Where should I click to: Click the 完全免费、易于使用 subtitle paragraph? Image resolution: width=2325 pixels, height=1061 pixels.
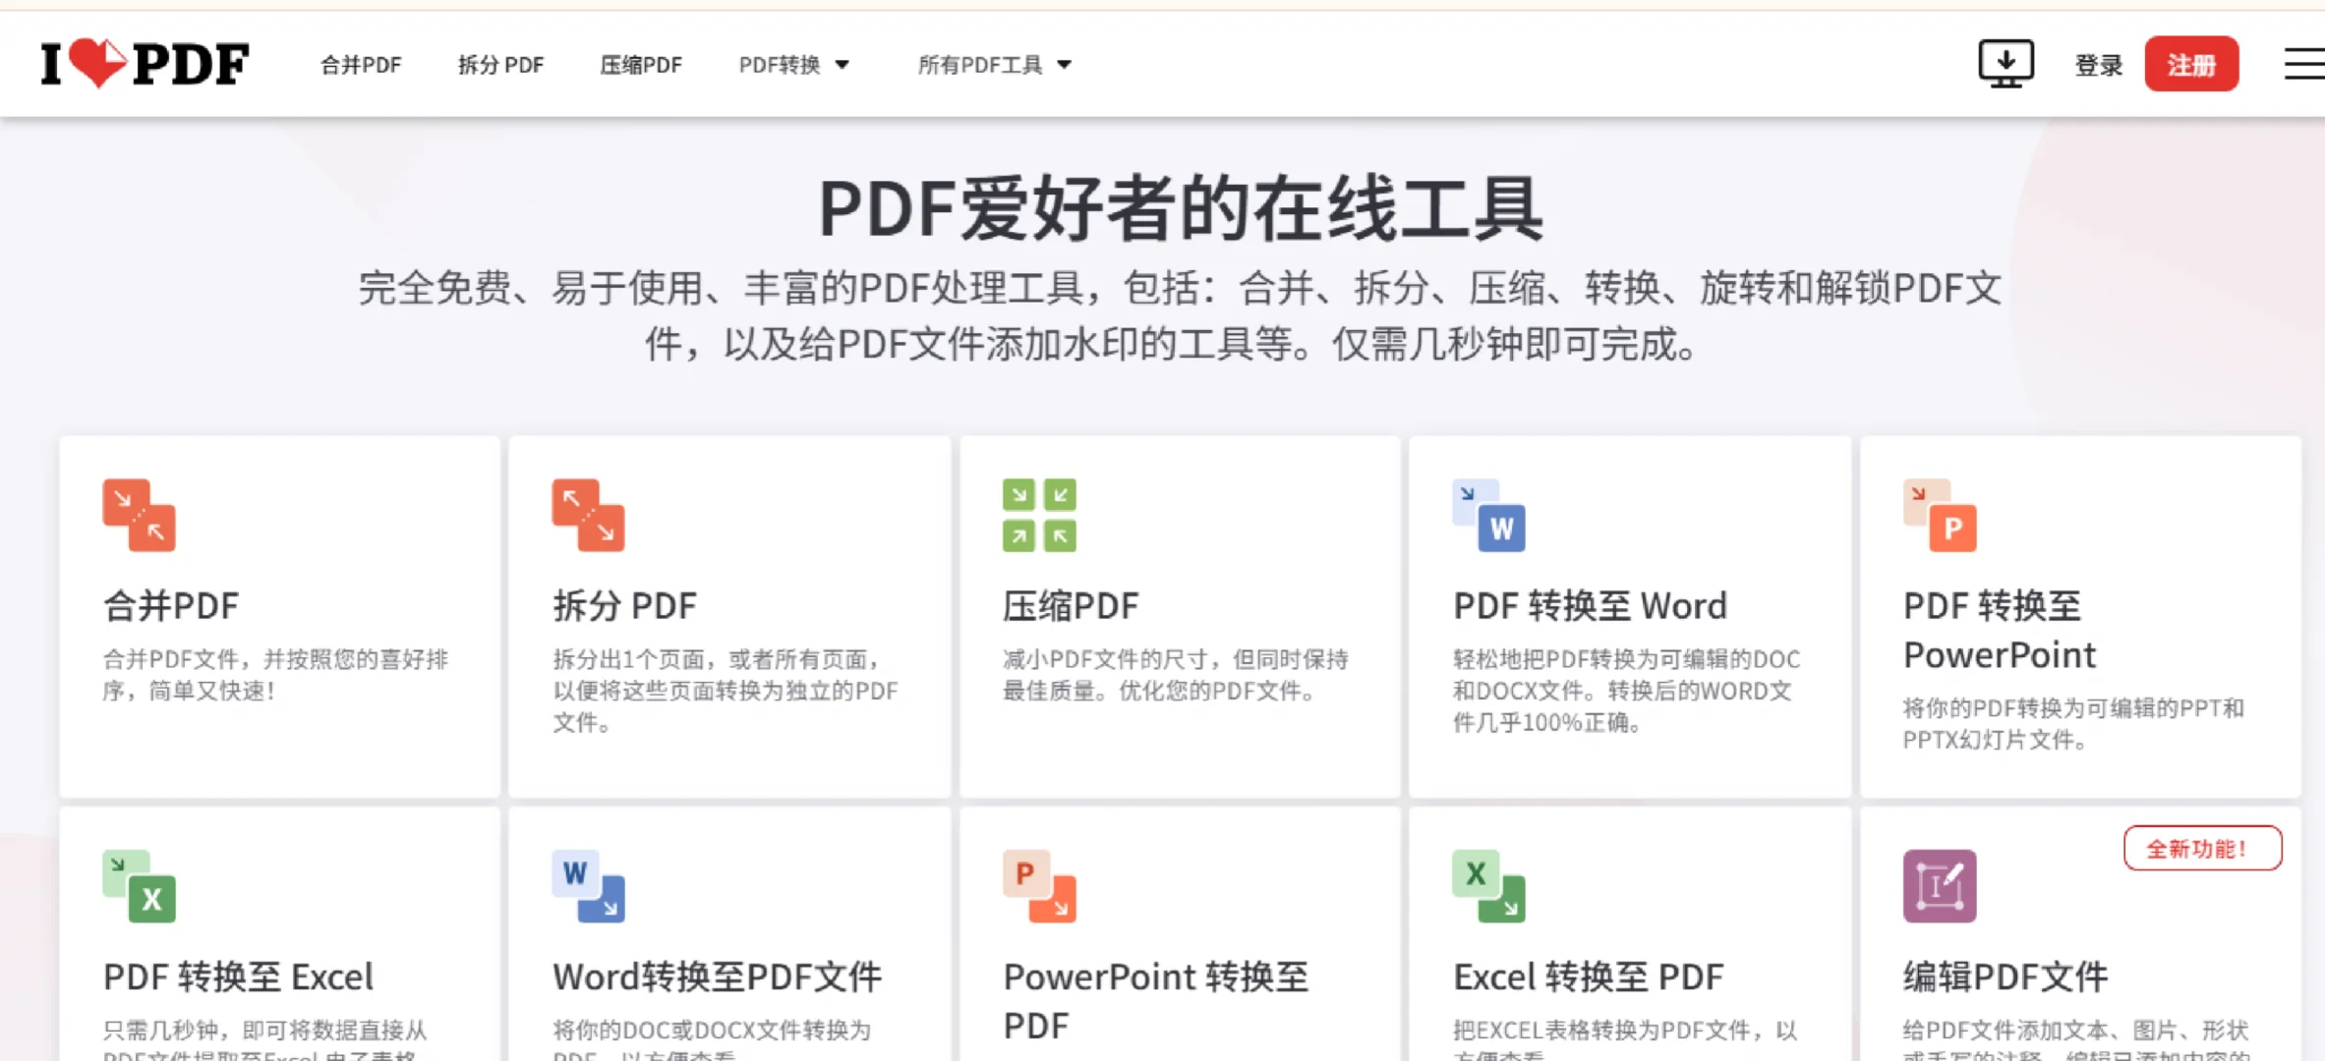pos(1179,315)
